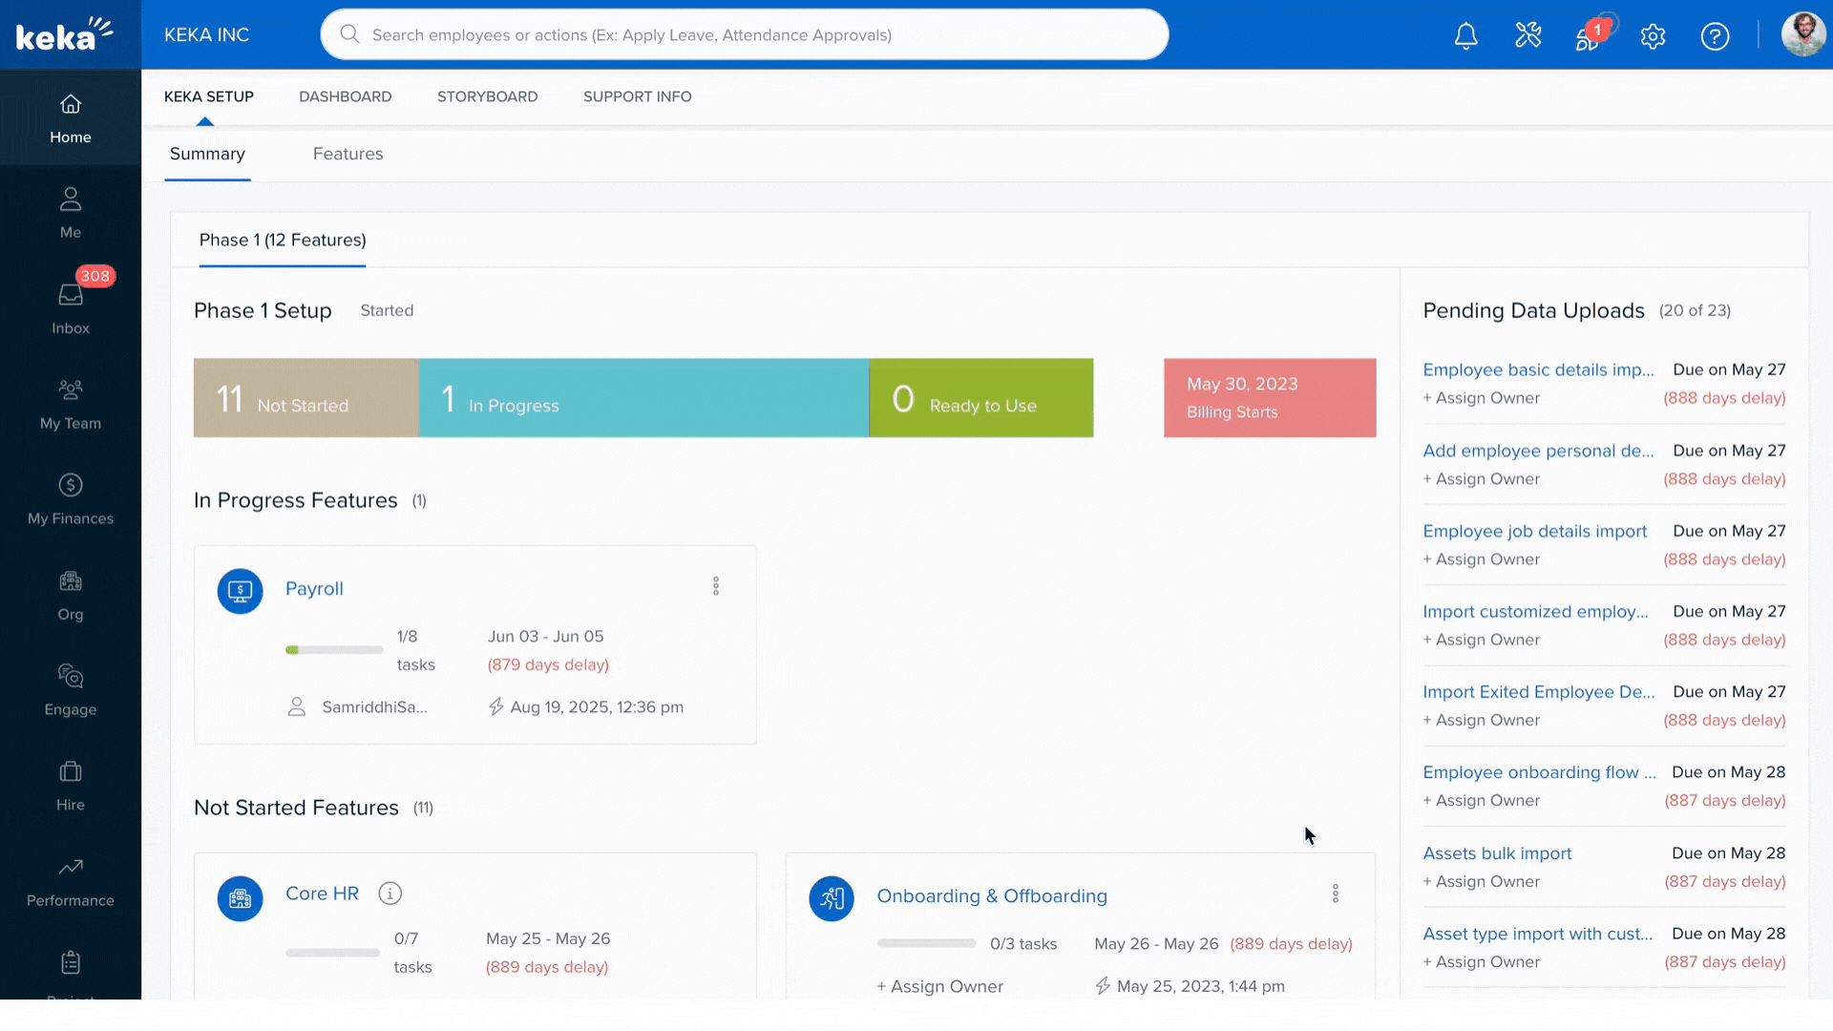Screen dimensions: 1833x1031
Task: Open the notifications bell icon
Action: pyautogui.click(x=1465, y=36)
